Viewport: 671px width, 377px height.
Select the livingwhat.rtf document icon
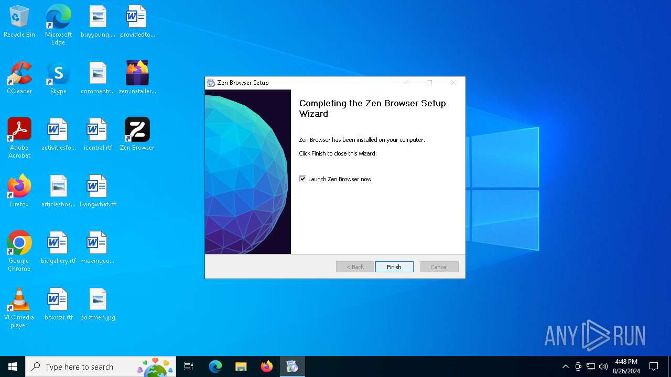(98, 191)
